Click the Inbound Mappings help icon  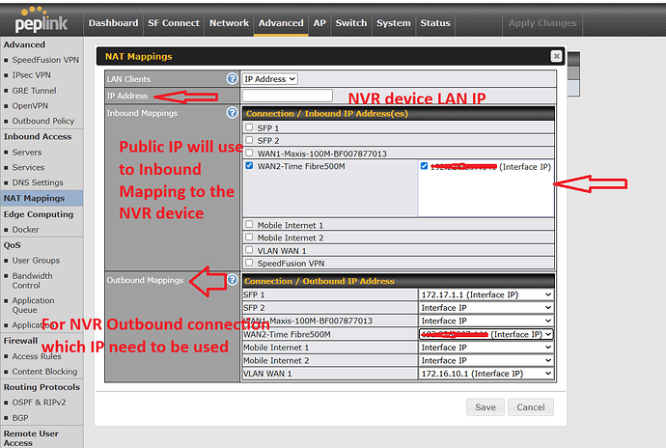pos(232,113)
